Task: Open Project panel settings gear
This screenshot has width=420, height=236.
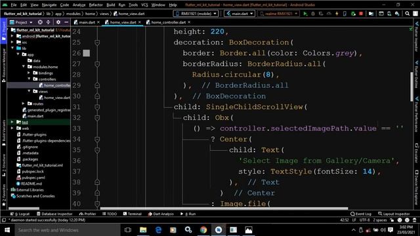Action: (58, 22)
